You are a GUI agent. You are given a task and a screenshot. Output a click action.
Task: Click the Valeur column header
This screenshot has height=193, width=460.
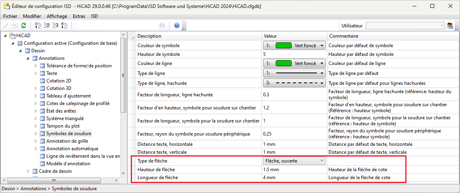pos(294,36)
